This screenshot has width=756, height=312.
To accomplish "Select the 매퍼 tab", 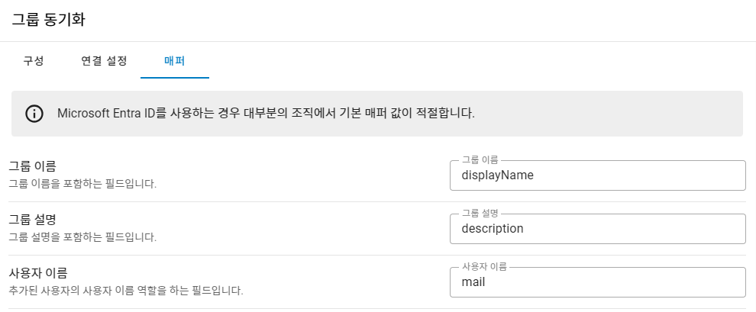I will (175, 61).
